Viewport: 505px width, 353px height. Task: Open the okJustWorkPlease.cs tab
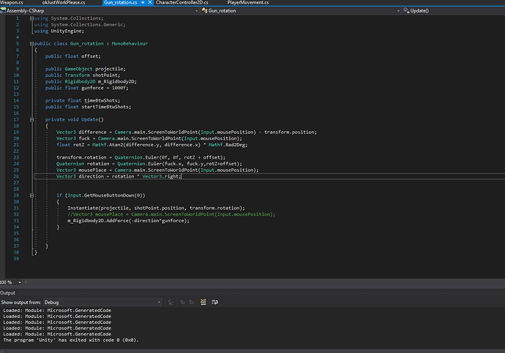(64, 4)
